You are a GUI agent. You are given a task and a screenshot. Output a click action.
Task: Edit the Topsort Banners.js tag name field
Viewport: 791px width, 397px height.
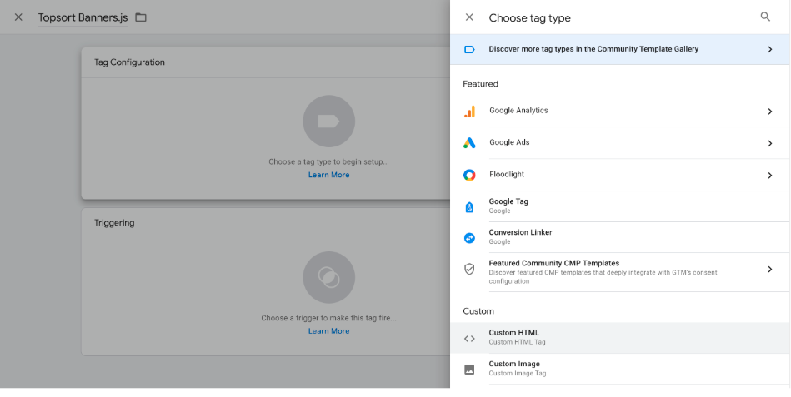82,17
